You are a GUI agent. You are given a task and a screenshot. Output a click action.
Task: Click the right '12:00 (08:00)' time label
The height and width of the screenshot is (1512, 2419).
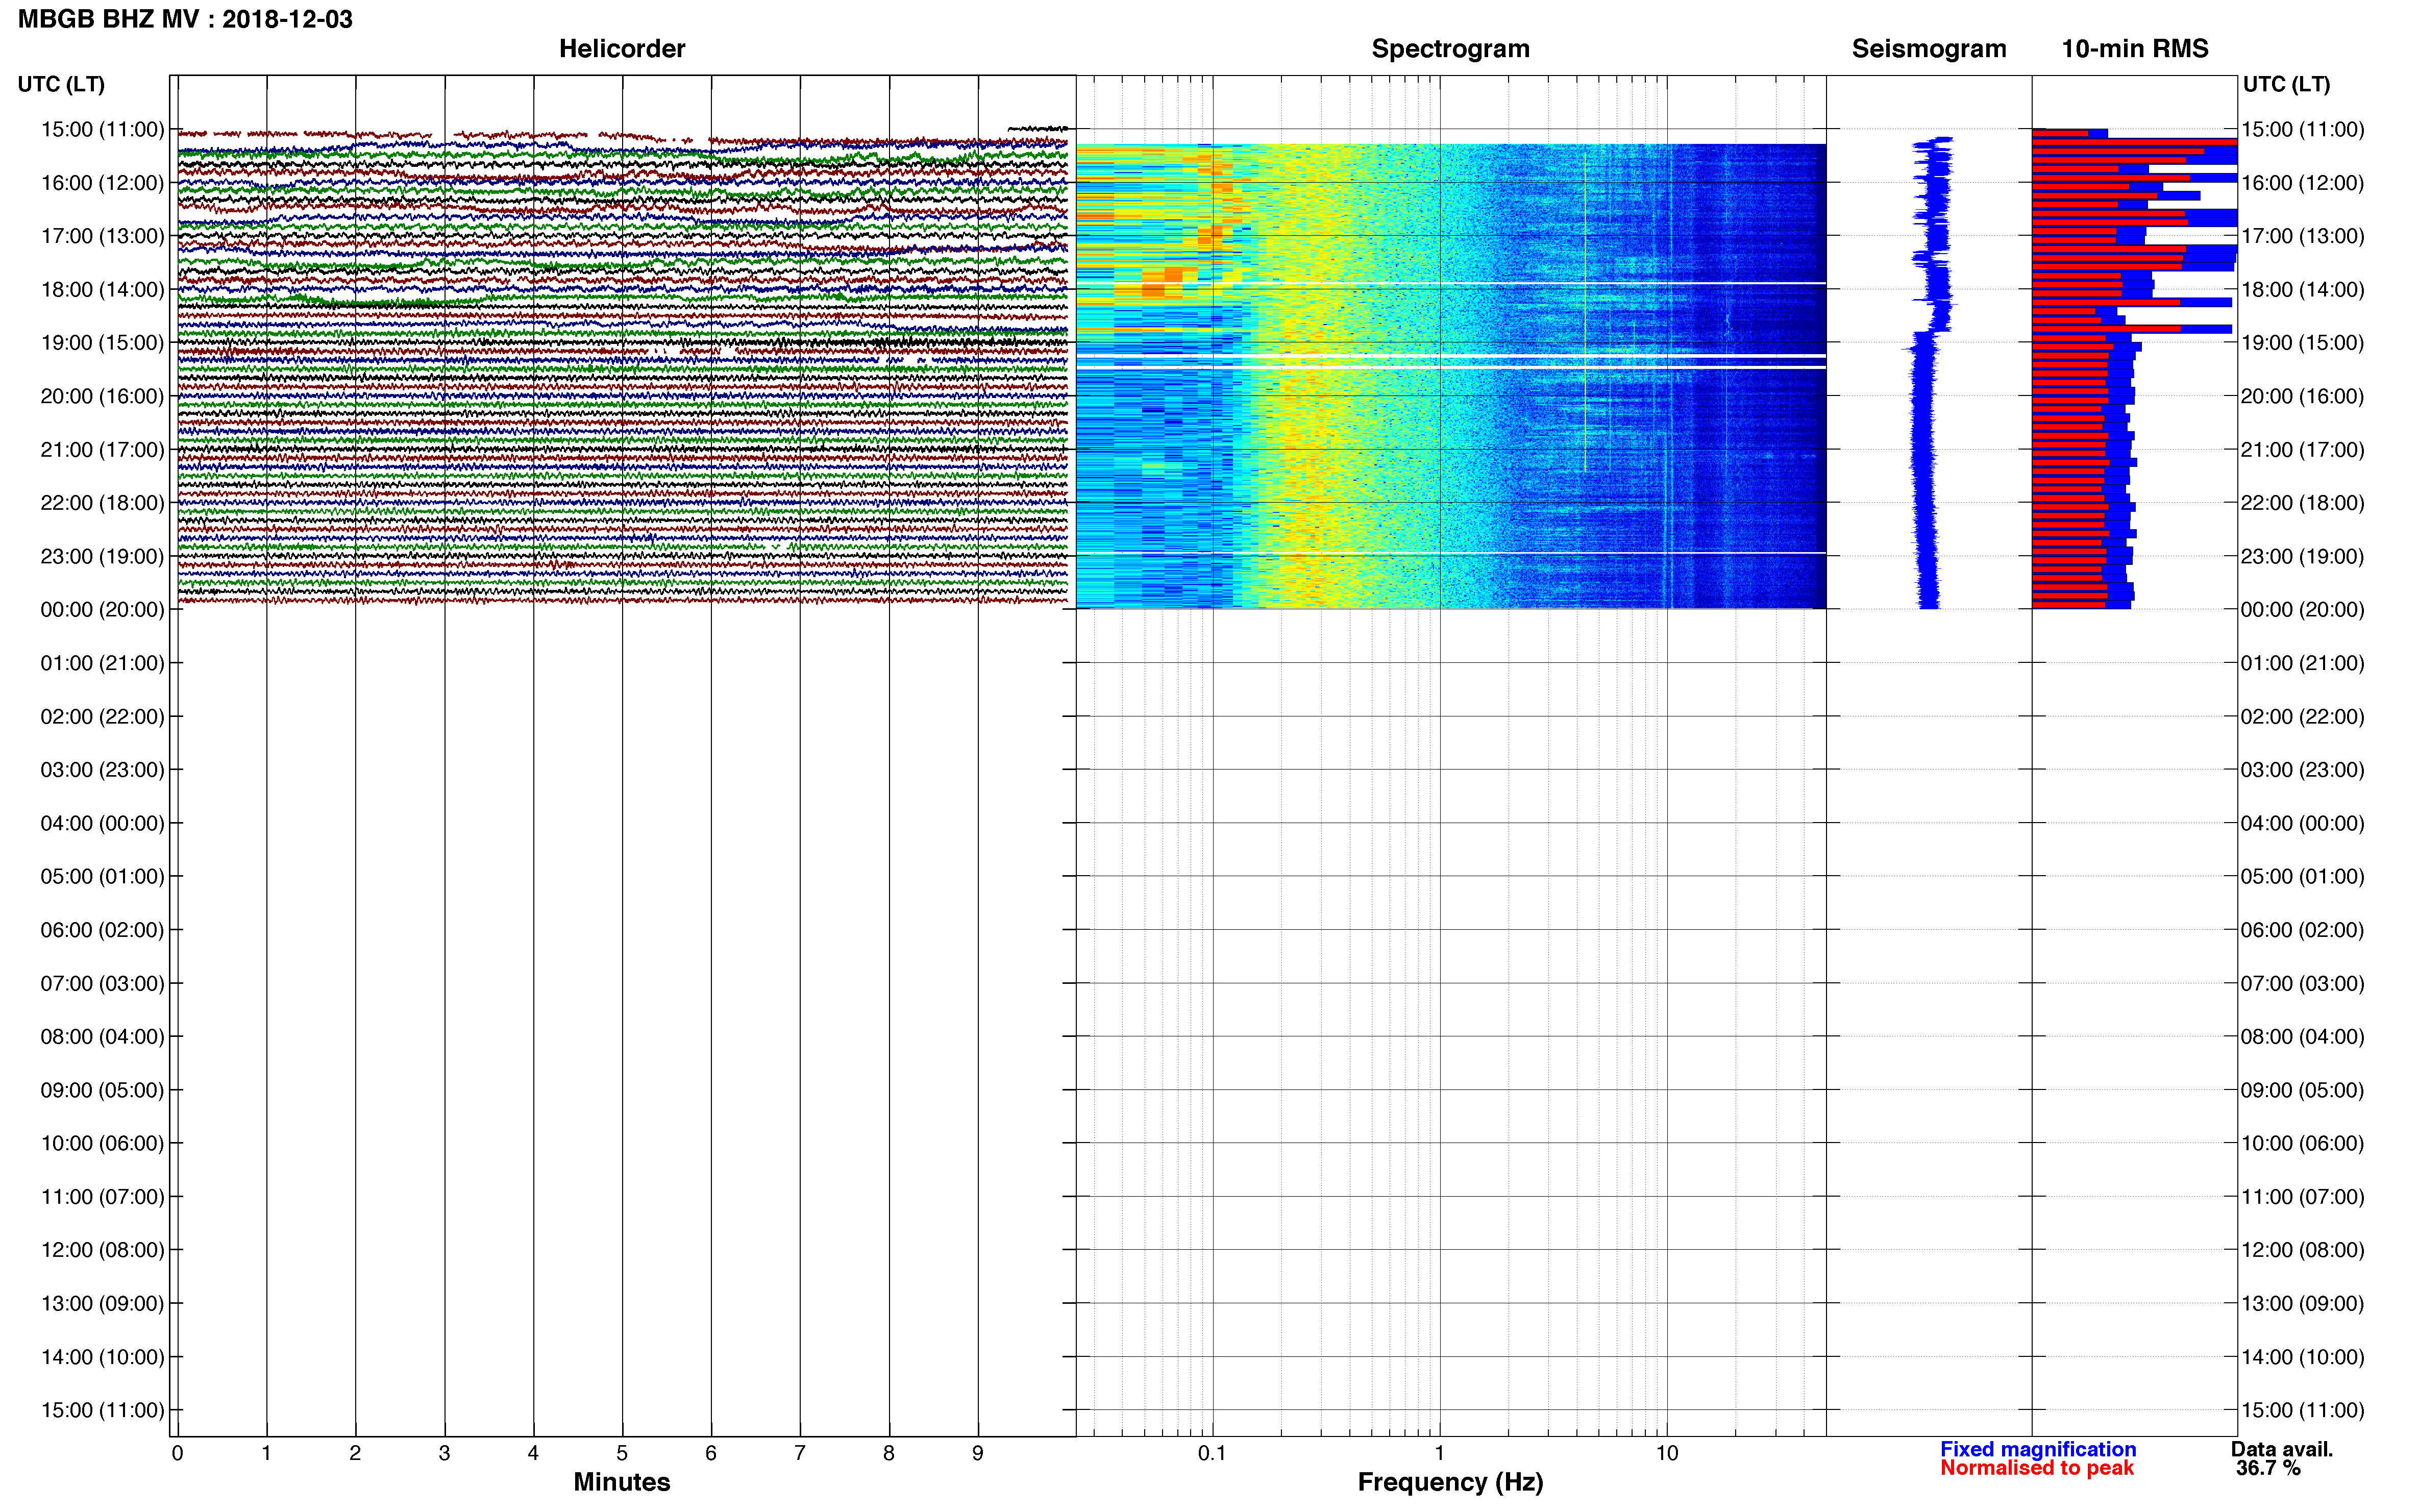point(2302,1249)
